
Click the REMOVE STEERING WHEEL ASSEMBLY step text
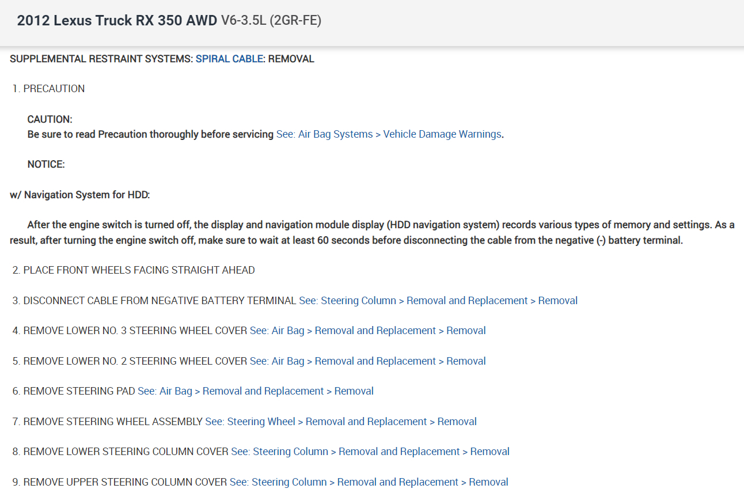113,422
